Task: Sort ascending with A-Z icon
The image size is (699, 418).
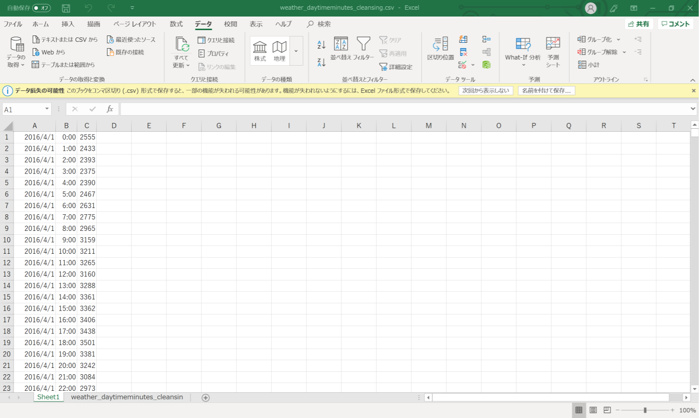Action: (x=321, y=45)
